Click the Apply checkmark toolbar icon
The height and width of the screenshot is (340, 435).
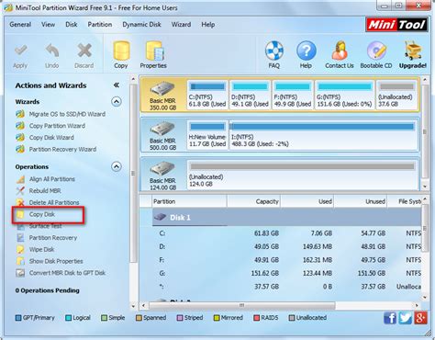coord(20,51)
